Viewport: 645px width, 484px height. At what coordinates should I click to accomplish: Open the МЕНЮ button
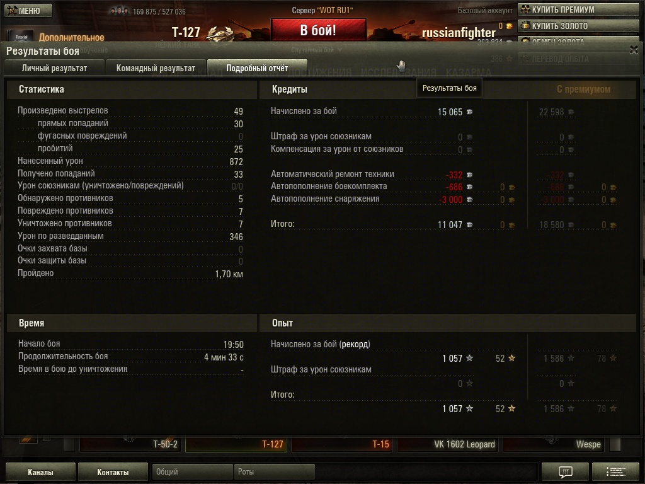(x=28, y=11)
